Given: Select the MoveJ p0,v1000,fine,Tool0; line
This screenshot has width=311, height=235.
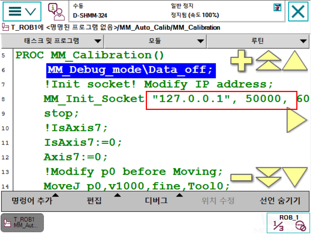Looking at the screenshot, I should pyautogui.click(x=136, y=186).
